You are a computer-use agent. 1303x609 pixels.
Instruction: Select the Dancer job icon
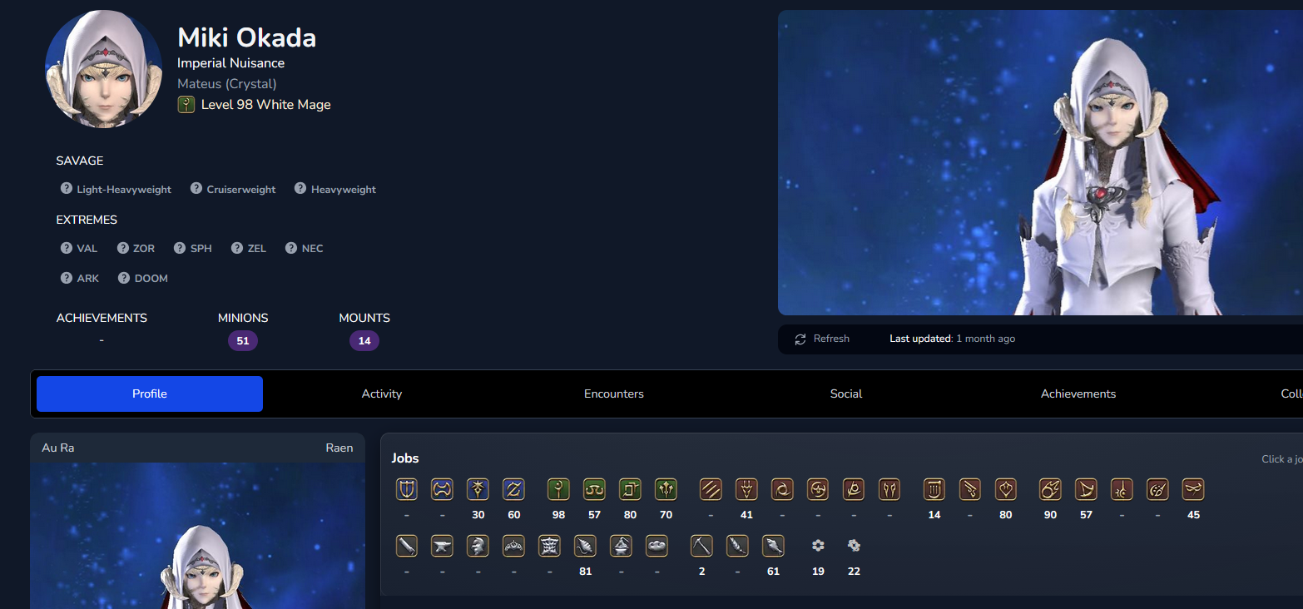(1006, 489)
